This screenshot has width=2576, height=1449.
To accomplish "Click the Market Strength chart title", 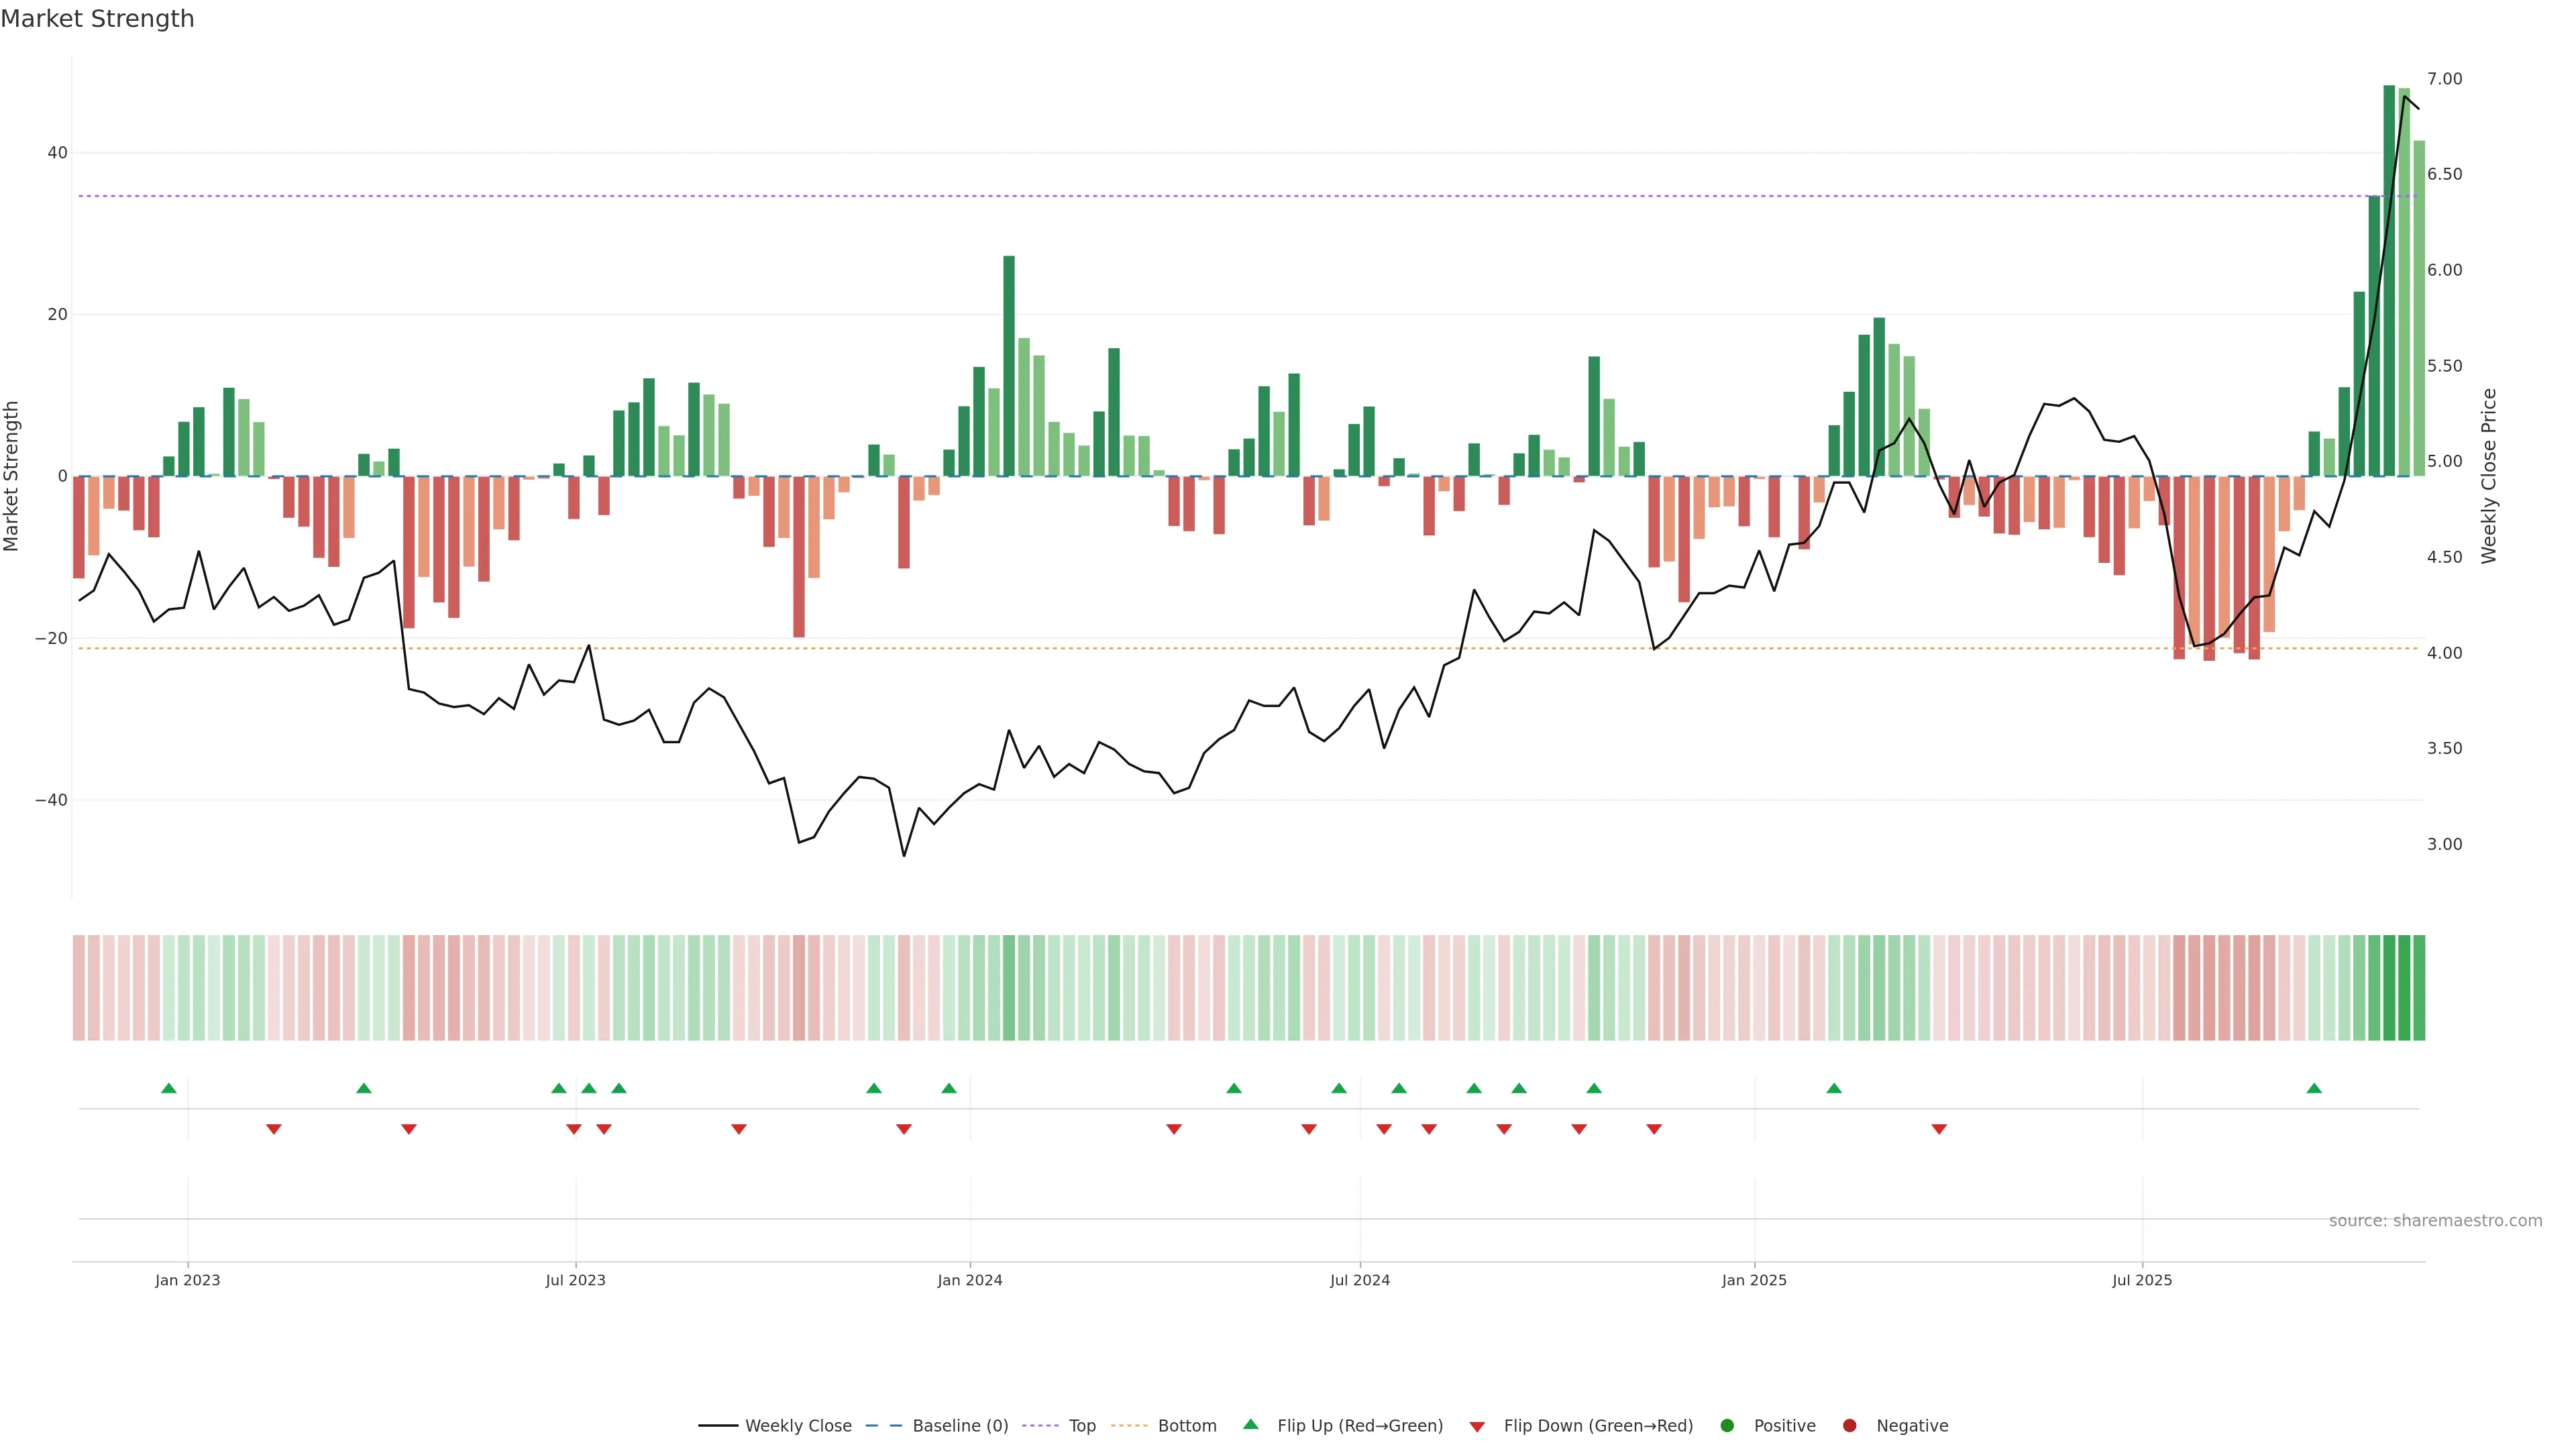I will 97,19.
